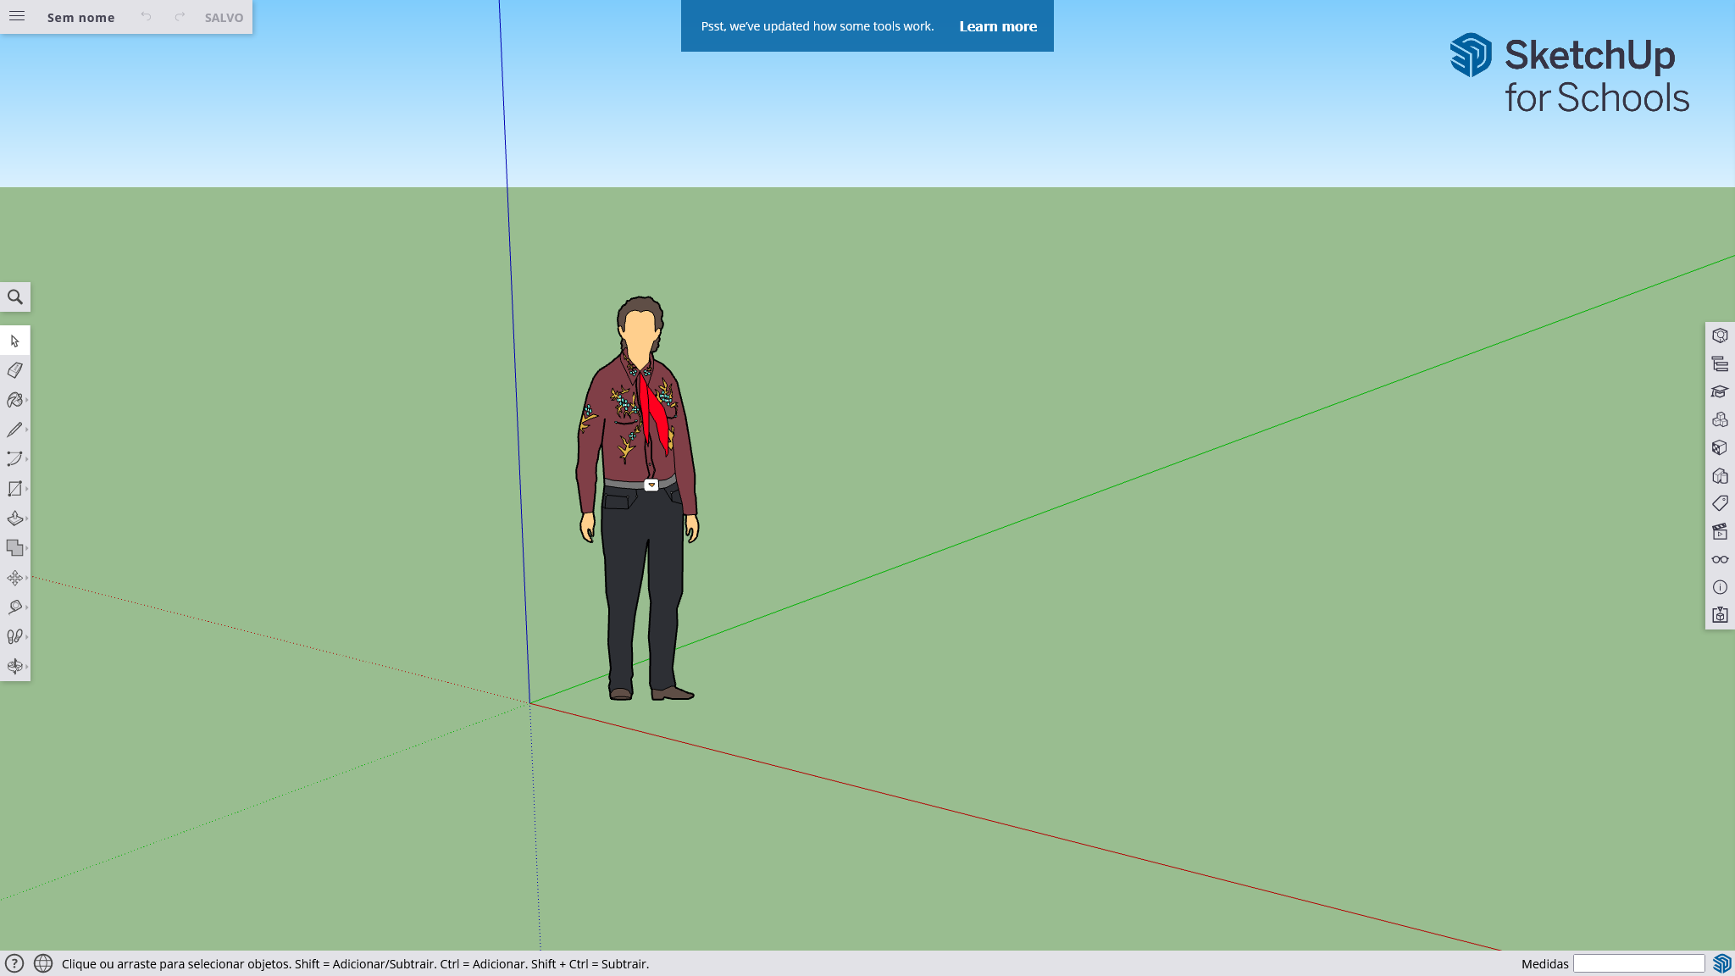The image size is (1735, 976).
Task: Select the Tape Measure tool
Action: pos(14,607)
